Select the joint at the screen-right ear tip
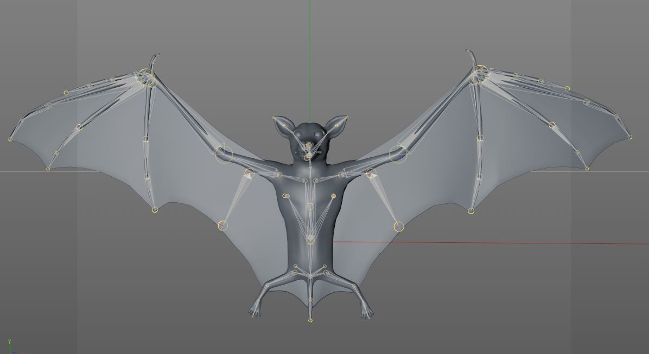 point(346,118)
